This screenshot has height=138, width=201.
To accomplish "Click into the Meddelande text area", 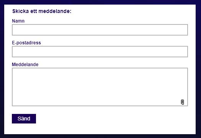I will (100, 87).
